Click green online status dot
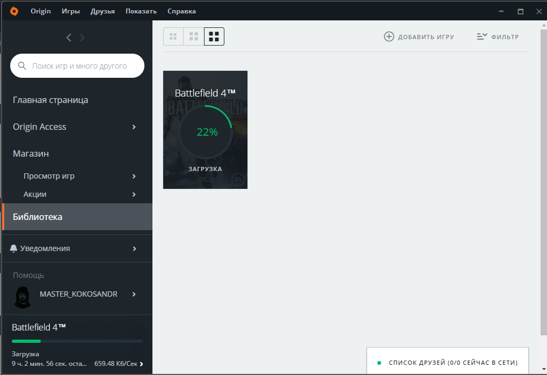The image size is (547, 375). (379, 363)
